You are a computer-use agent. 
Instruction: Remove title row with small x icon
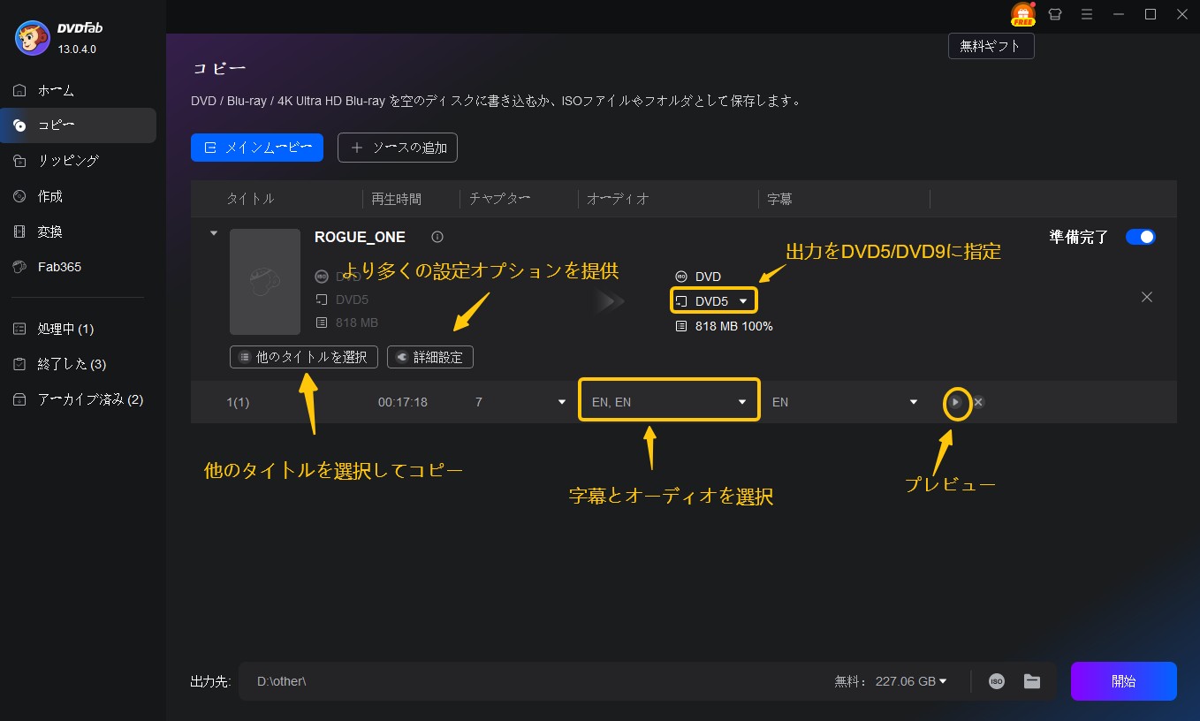coord(978,402)
